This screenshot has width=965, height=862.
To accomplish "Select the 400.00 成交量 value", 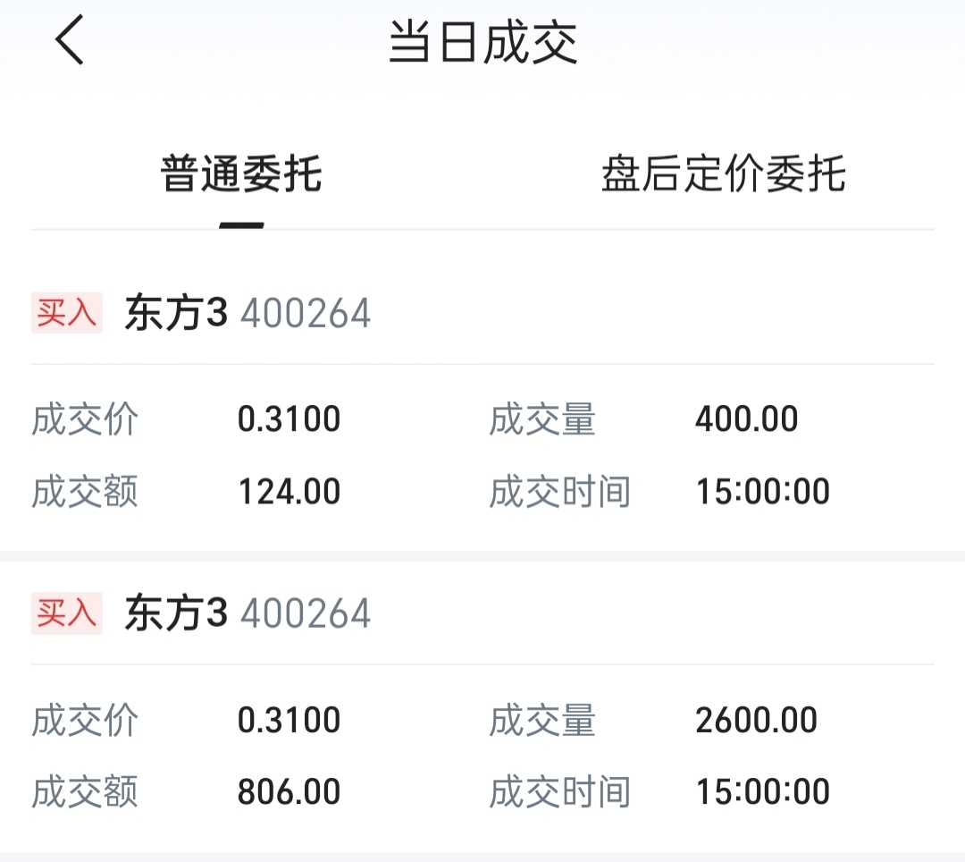I will pos(746,419).
